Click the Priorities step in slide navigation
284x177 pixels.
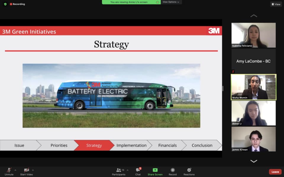click(x=59, y=145)
